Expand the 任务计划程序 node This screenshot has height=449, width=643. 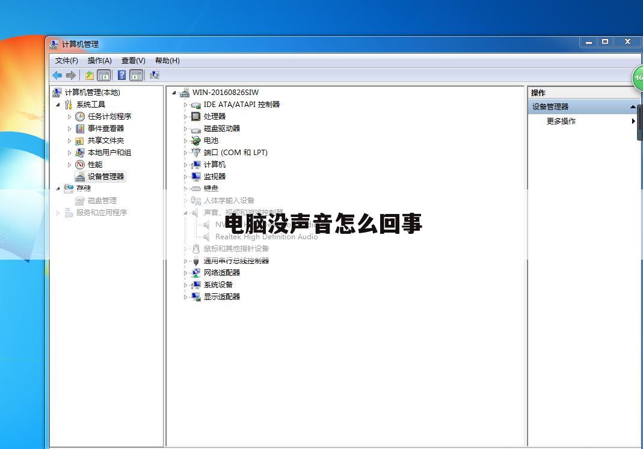point(69,117)
